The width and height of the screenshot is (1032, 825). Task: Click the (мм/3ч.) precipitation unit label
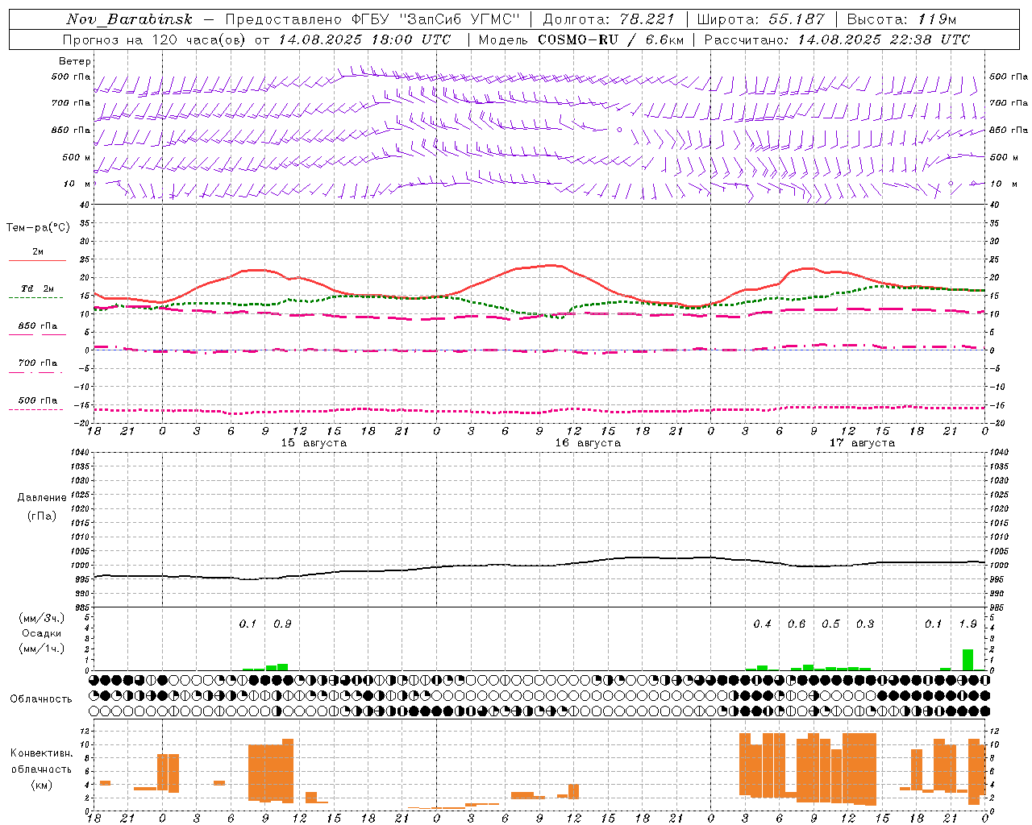click(x=42, y=618)
